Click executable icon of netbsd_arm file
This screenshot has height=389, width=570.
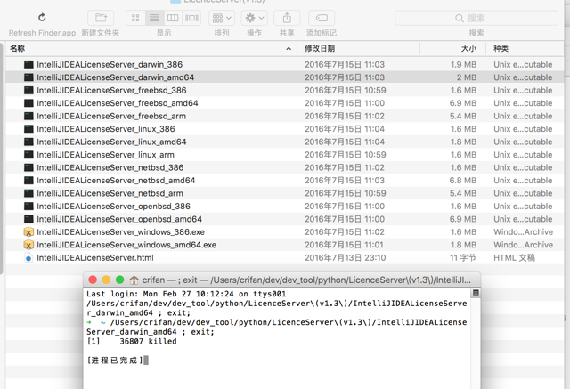[x=28, y=193]
